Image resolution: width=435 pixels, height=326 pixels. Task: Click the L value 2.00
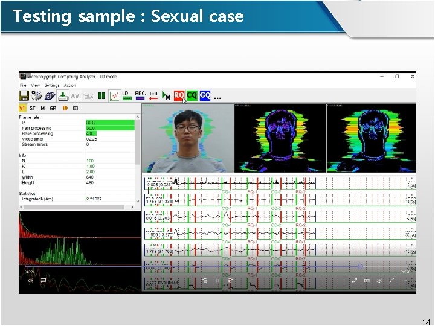pyautogui.click(x=91, y=172)
